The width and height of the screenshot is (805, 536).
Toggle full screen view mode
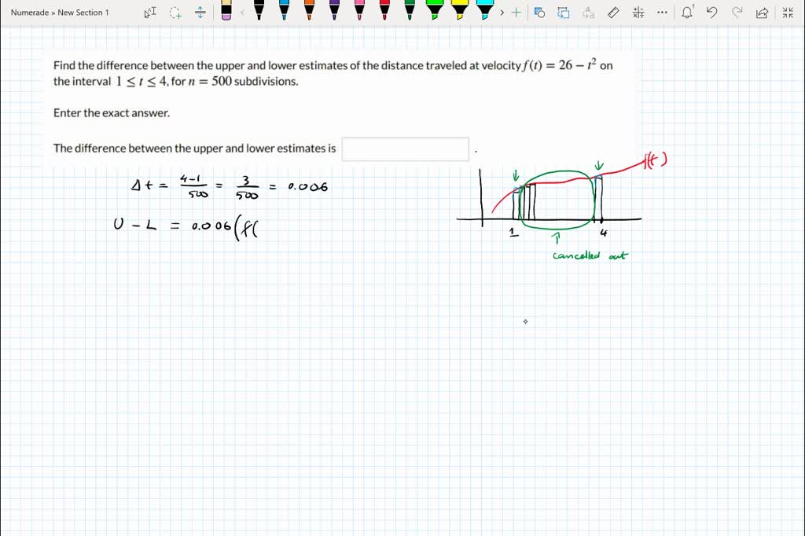(788, 12)
